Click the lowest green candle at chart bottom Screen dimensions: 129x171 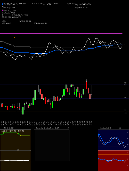click(23, 110)
